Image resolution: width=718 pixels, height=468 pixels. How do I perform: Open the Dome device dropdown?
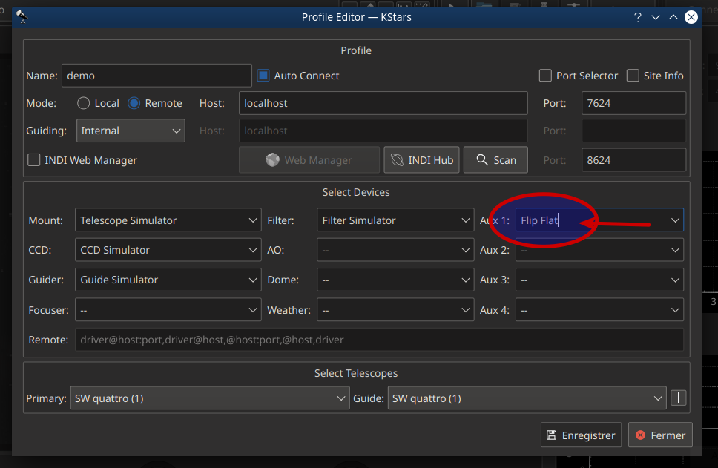(395, 280)
